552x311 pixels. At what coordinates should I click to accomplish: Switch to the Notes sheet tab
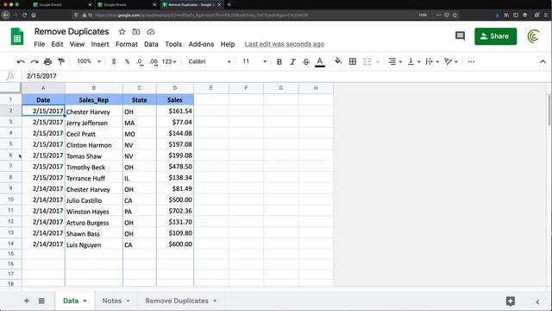[112, 301]
